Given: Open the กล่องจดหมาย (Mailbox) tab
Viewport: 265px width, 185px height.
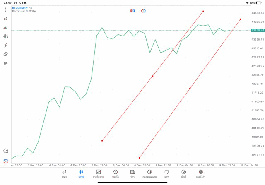Looking at the screenshot, I should [x=149, y=173].
